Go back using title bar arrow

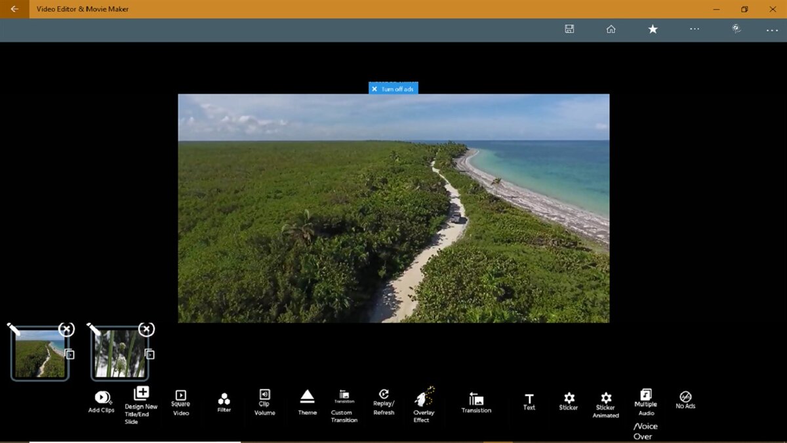(x=14, y=9)
